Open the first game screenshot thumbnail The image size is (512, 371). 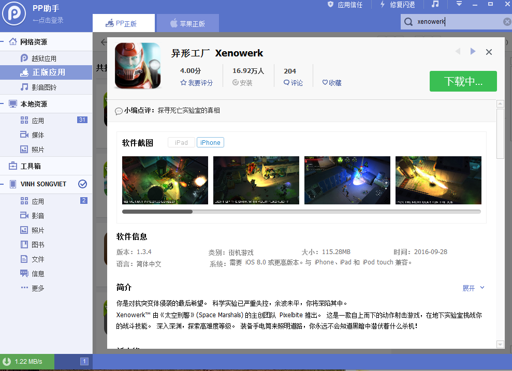click(165, 180)
